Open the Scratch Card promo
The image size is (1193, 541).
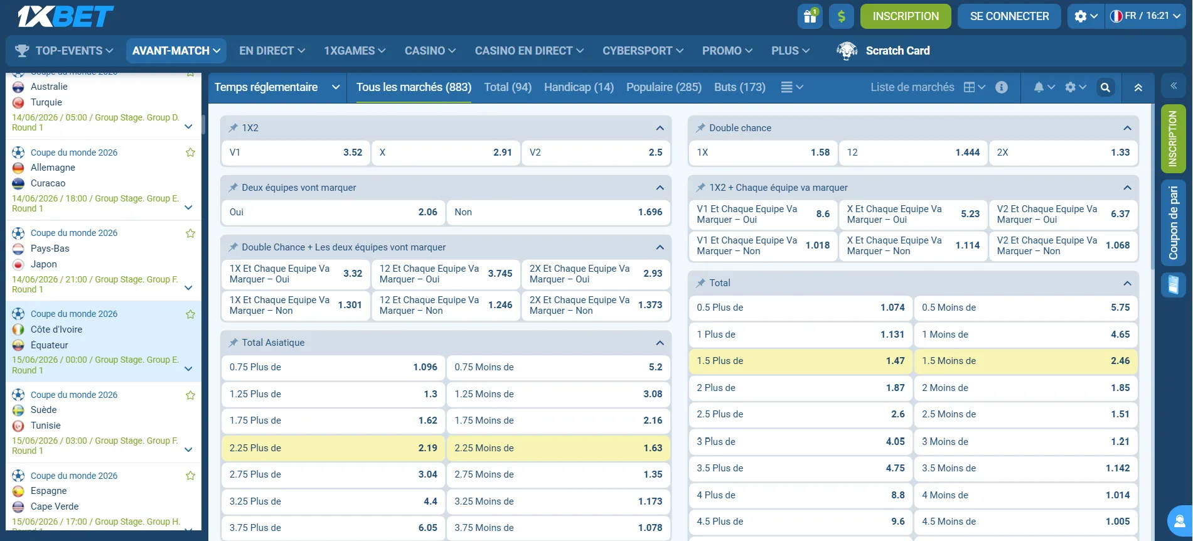(x=883, y=51)
